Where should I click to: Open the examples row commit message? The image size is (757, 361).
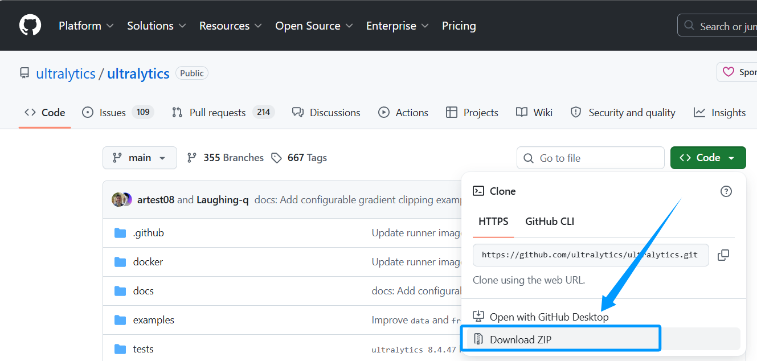416,320
